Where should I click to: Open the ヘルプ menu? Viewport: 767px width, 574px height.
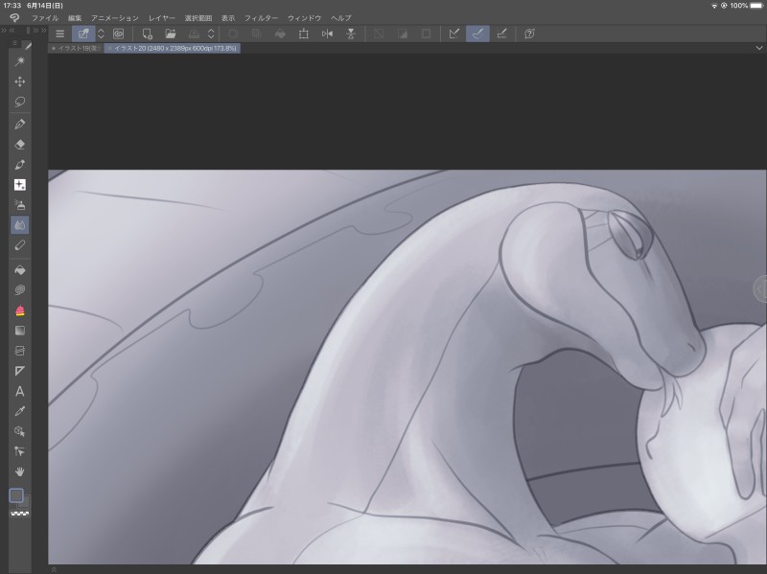[341, 18]
